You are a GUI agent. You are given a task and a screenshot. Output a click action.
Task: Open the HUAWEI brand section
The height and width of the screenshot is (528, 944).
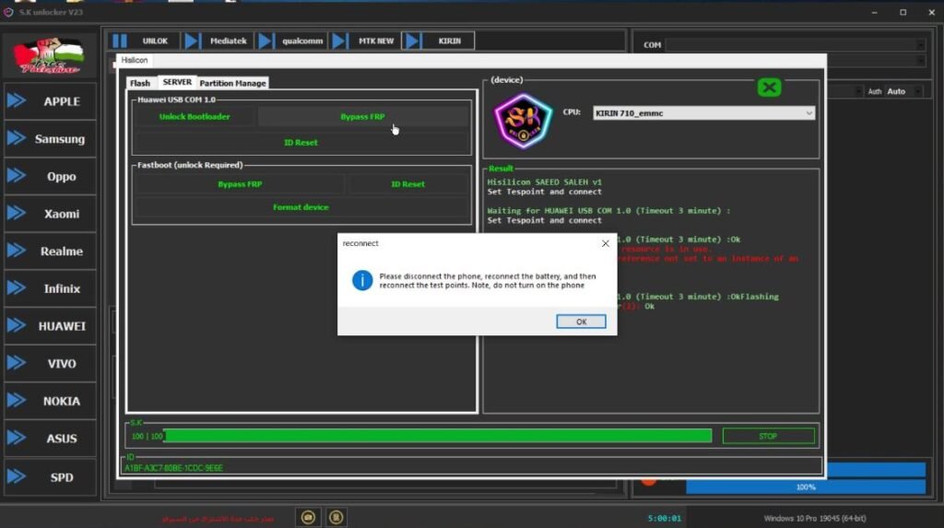coord(50,325)
